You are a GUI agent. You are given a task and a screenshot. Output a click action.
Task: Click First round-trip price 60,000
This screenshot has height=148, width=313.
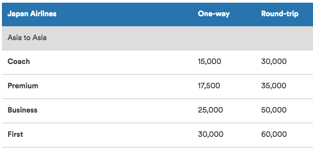coord(274,134)
